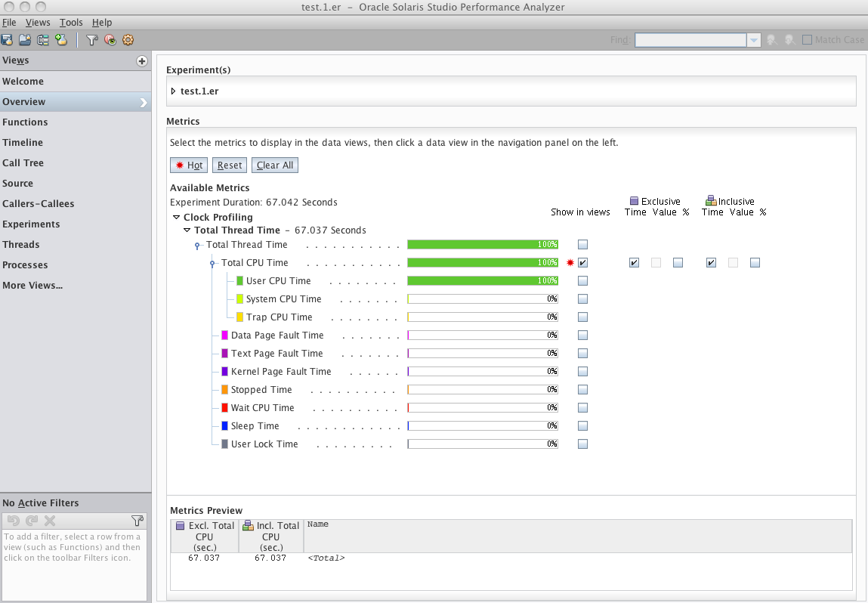Collapse the Clock Profiling section
Image resolution: width=868 pixels, height=603 pixels.
point(176,217)
